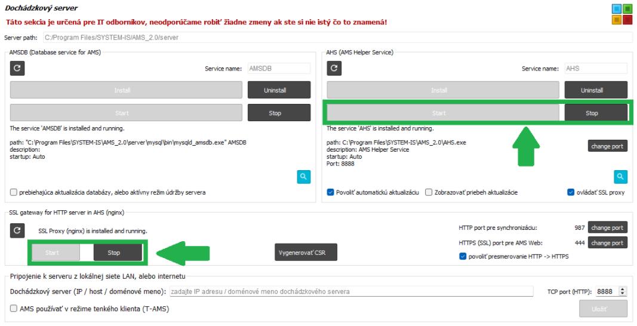Change the HTTPS port for AMS Web
The width and height of the screenshot is (637, 326).
(x=608, y=243)
